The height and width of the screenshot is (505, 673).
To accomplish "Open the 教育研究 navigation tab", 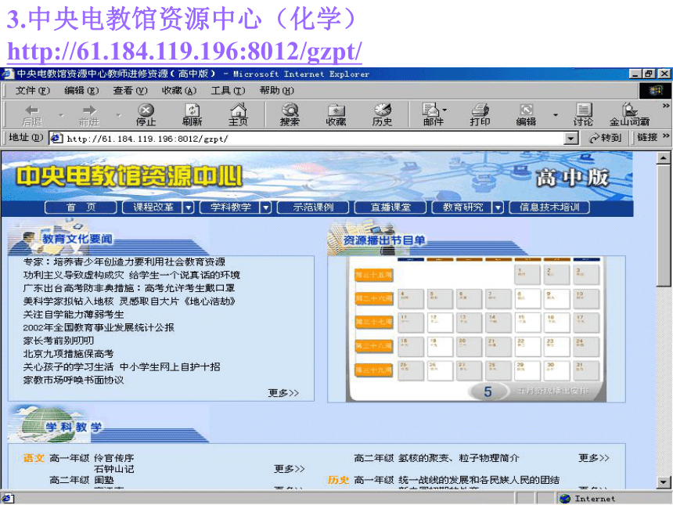I will pos(462,207).
